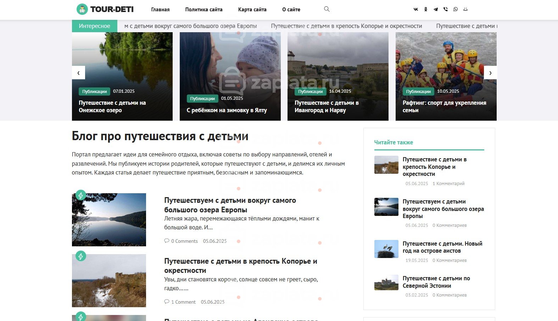Click Публикации tag on Ивангород и Нарва slide
This screenshot has width=558, height=321.
(x=310, y=91)
